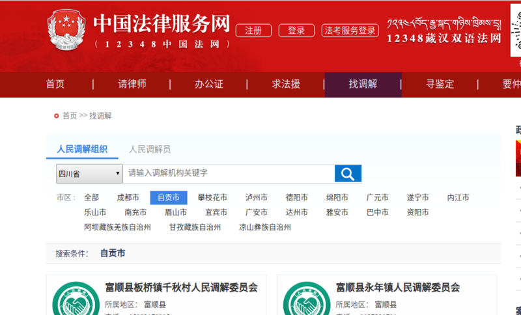
Task: Select 内江市 city filter
Action: tap(458, 197)
